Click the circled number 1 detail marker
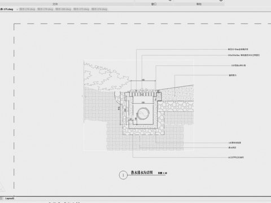The width and height of the screenshot is (271, 203). [123, 175]
